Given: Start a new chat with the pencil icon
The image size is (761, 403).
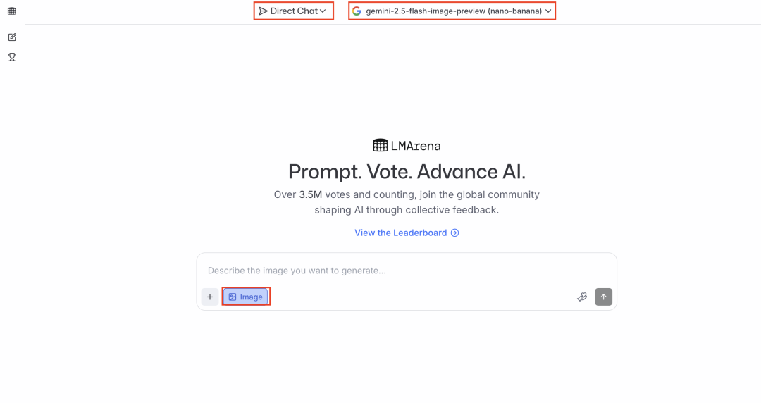Looking at the screenshot, I should click(12, 37).
